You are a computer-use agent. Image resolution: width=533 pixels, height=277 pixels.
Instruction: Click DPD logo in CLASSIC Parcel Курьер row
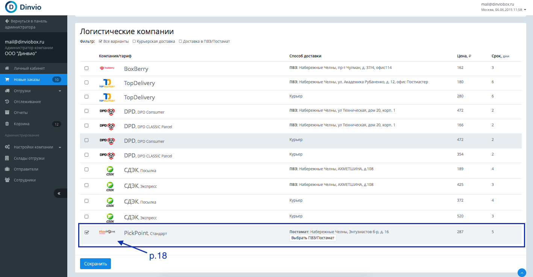coord(107,155)
